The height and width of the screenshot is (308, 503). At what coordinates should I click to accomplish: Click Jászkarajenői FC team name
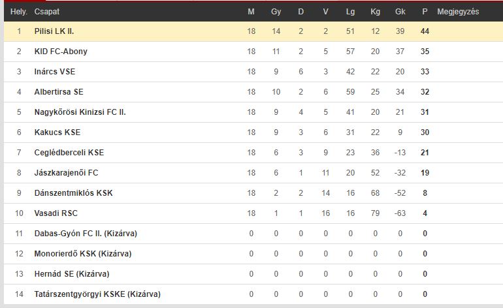pyautogui.click(x=66, y=172)
